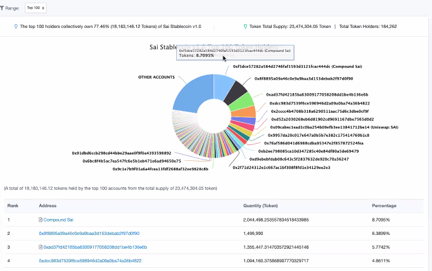Open table link 0xdcc983d7539f6ce596946d2a09a0ba74a36b4822

(90, 260)
